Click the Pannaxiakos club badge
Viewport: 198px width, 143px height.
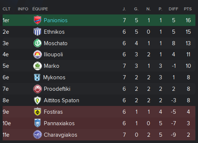pyautogui.click(x=38, y=123)
